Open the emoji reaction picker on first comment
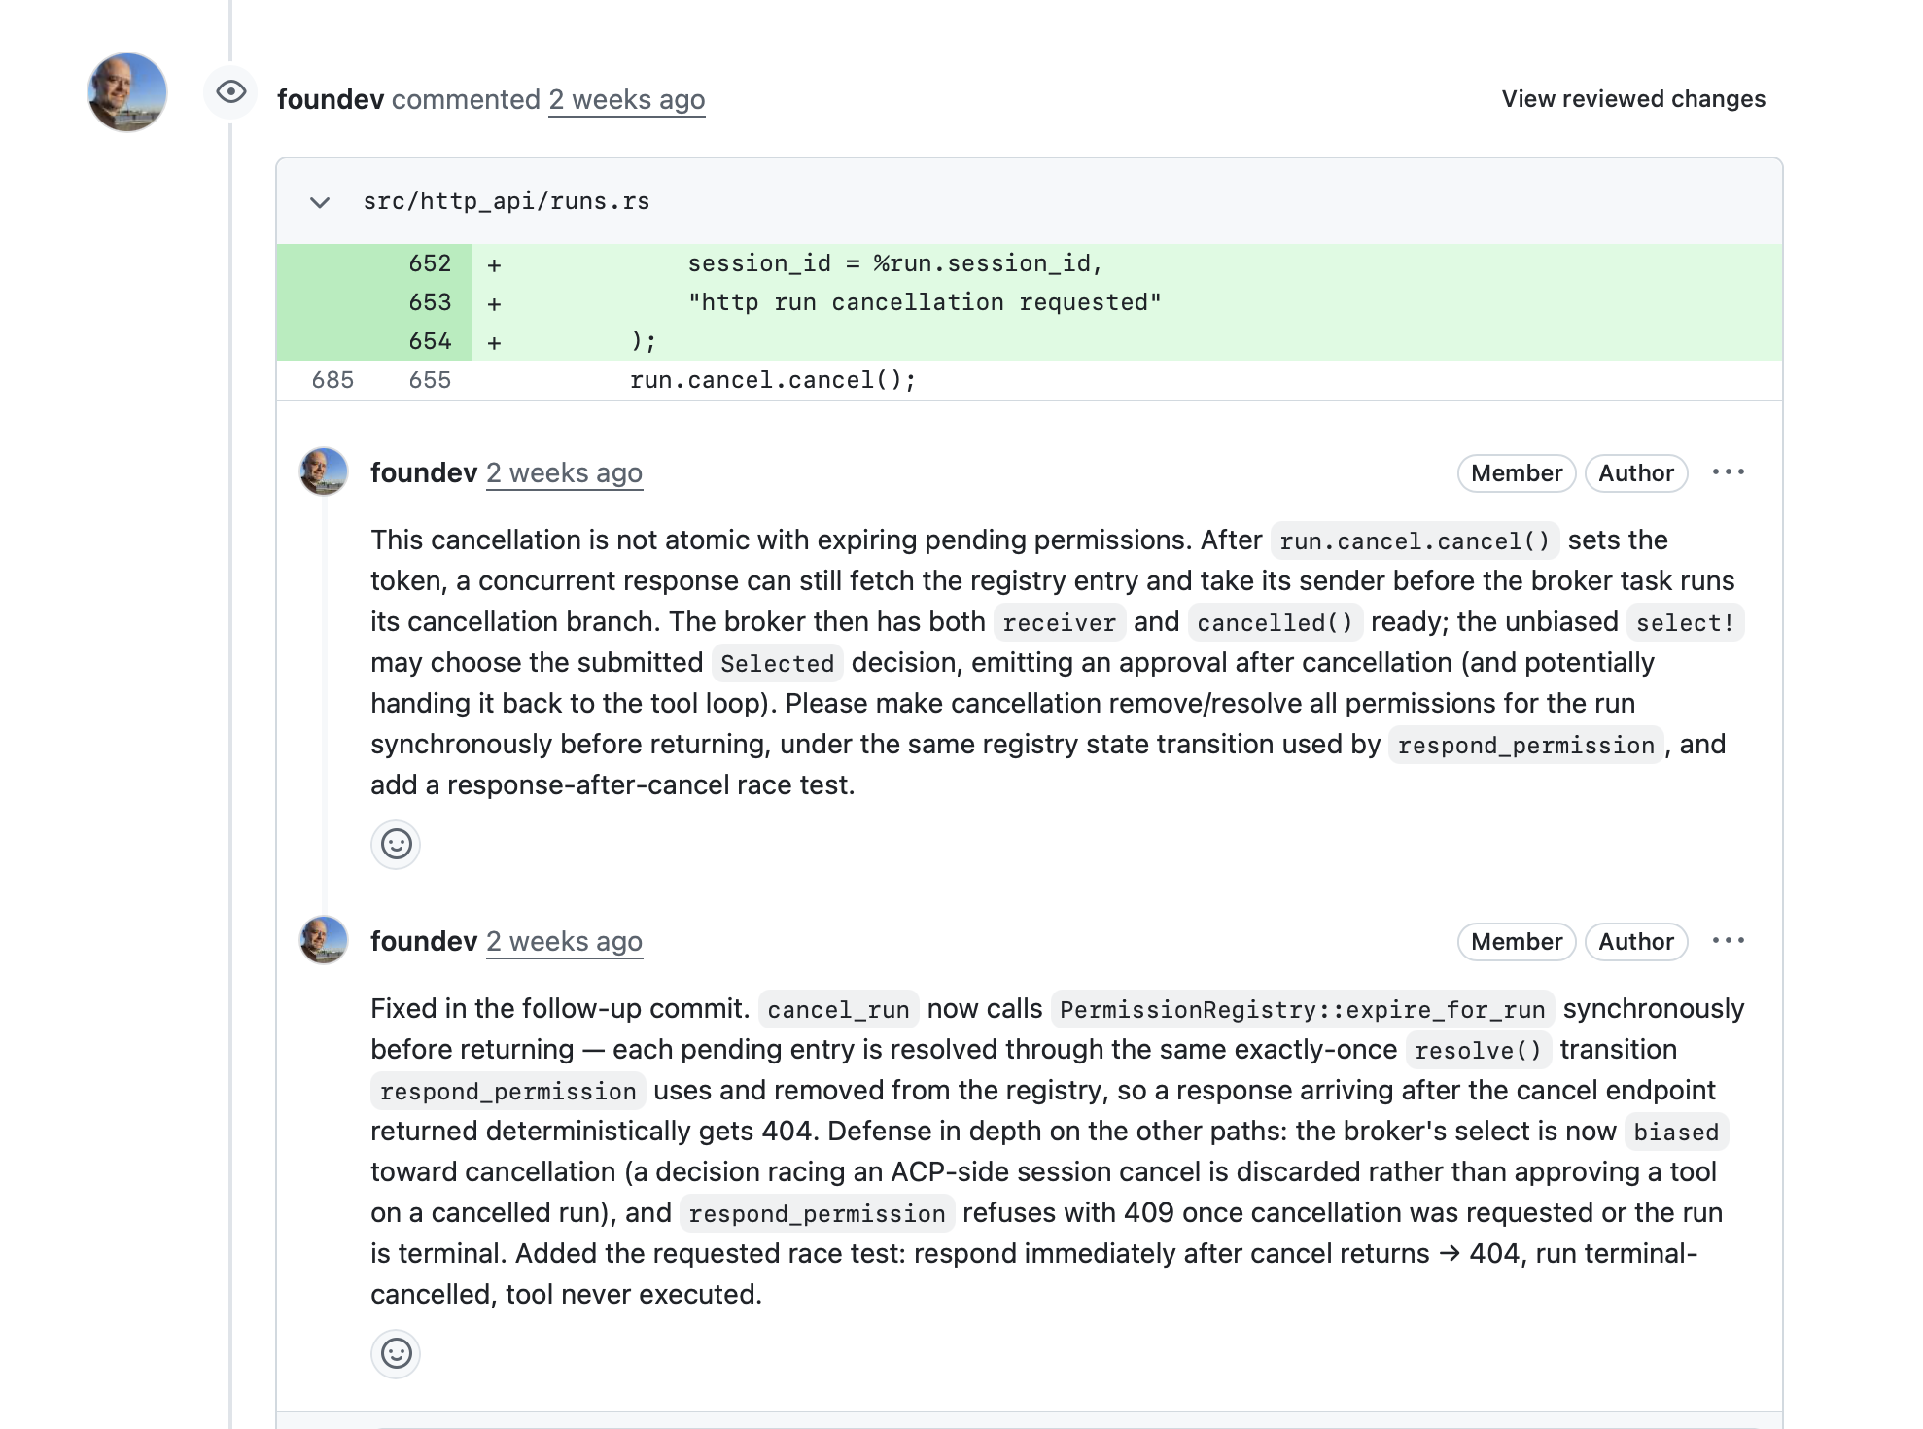This screenshot has height=1429, width=1923. (x=396, y=844)
